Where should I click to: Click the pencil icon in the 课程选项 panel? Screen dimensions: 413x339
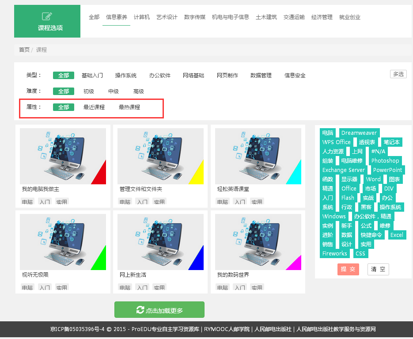[x=47, y=15]
